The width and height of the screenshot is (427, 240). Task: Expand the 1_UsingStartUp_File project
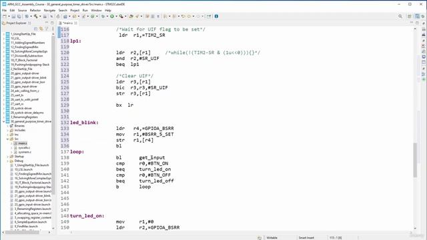pyautogui.click(x=4, y=34)
